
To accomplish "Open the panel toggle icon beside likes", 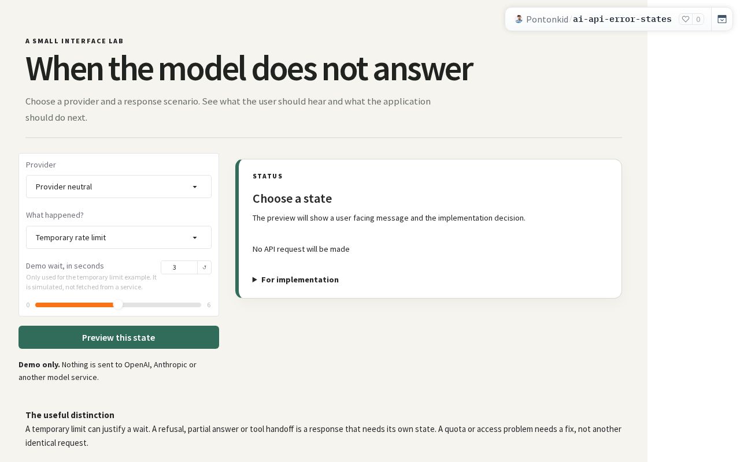I will click(x=722, y=19).
